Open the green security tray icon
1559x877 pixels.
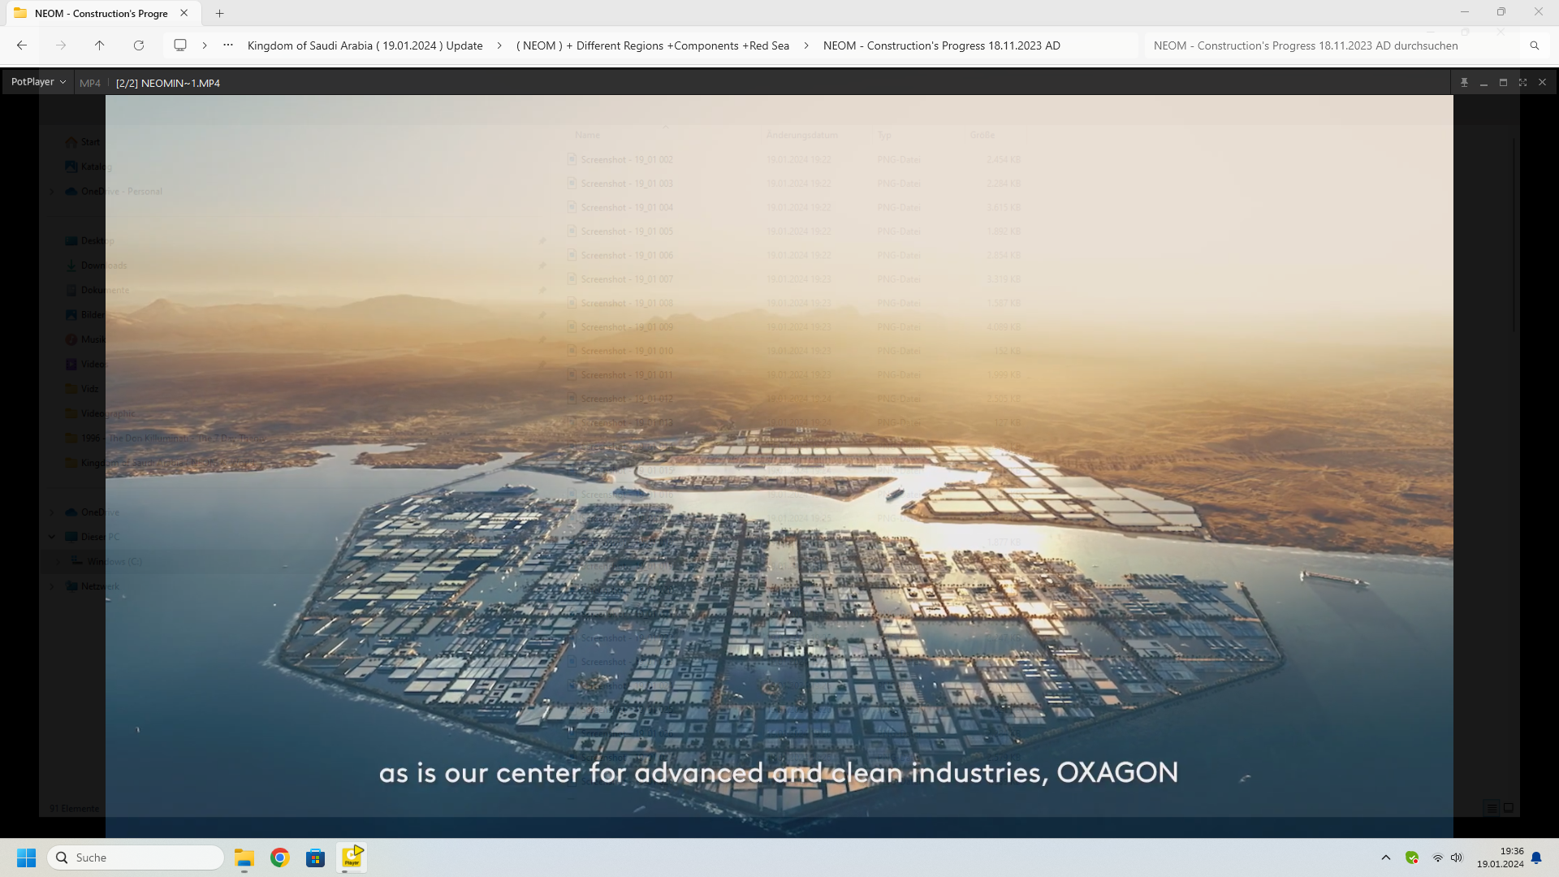tap(1412, 858)
